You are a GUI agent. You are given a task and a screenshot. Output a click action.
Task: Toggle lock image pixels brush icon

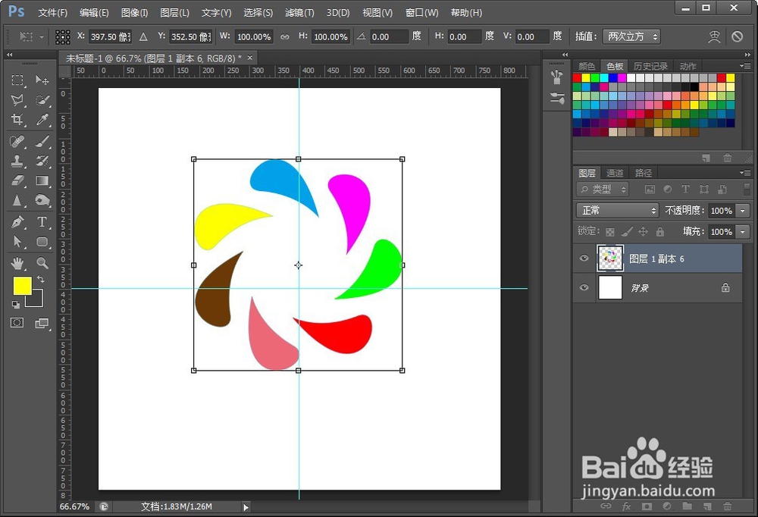627,232
